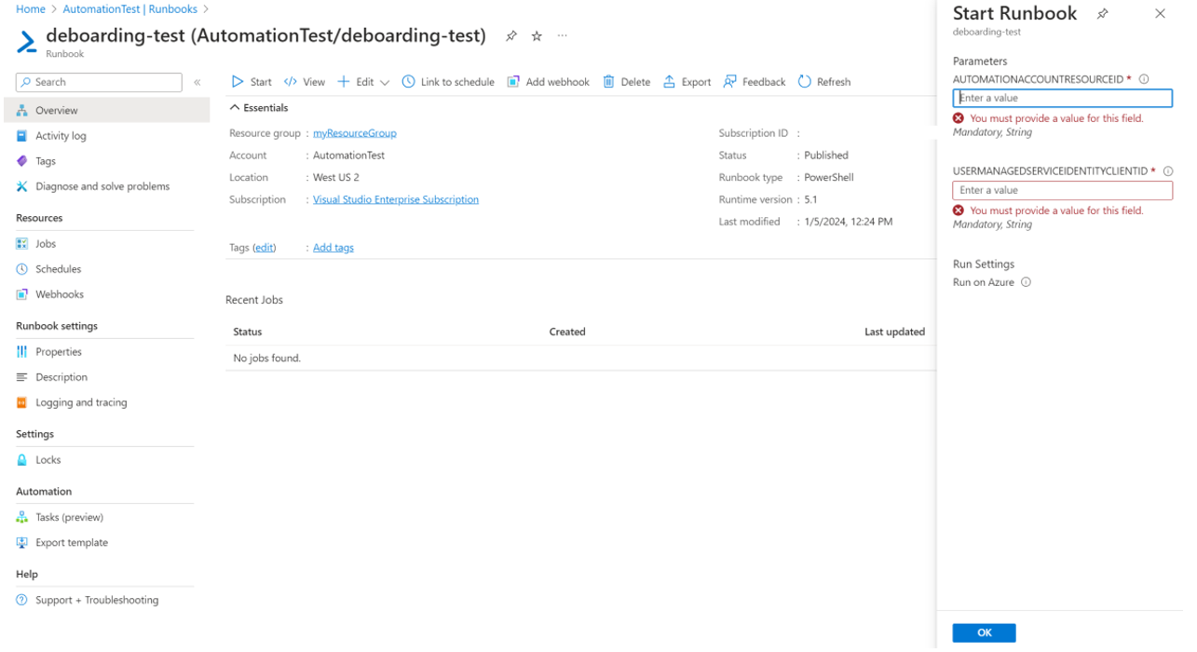Sort Recent Jobs by Created column
This screenshot has width=1197, height=652.
pos(567,332)
